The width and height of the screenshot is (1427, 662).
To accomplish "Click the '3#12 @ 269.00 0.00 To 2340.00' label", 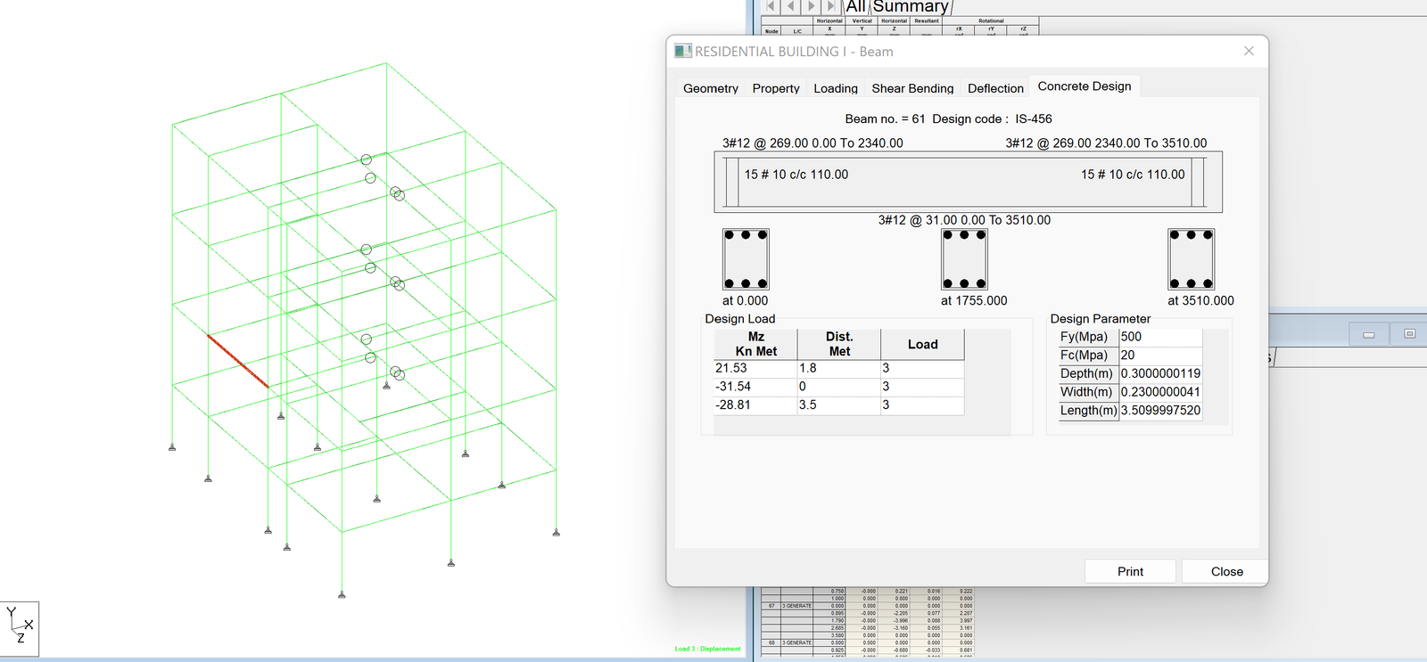I will point(812,143).
